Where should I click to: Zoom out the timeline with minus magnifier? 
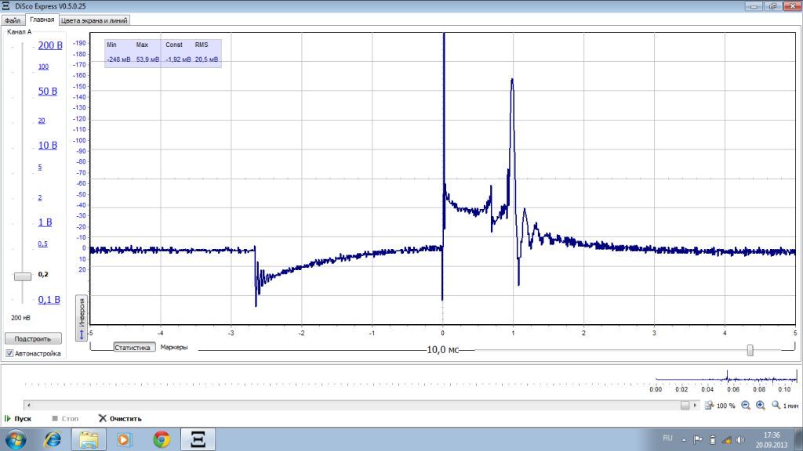click(x=746, y=406)
